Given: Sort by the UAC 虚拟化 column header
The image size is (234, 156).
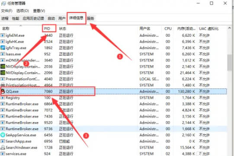Looking at the screenshot, I should tap(208, 28).
